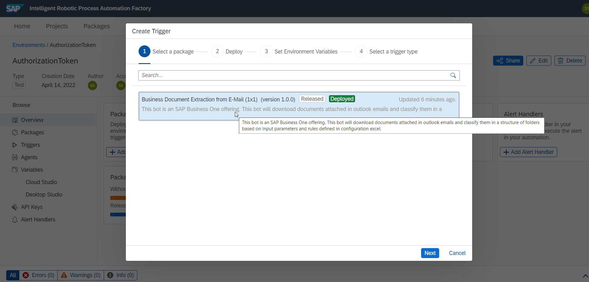The height and width of the screenshot is (282, 589).
Task: Open Cloud Studio variables
Action: coord(49,182)
